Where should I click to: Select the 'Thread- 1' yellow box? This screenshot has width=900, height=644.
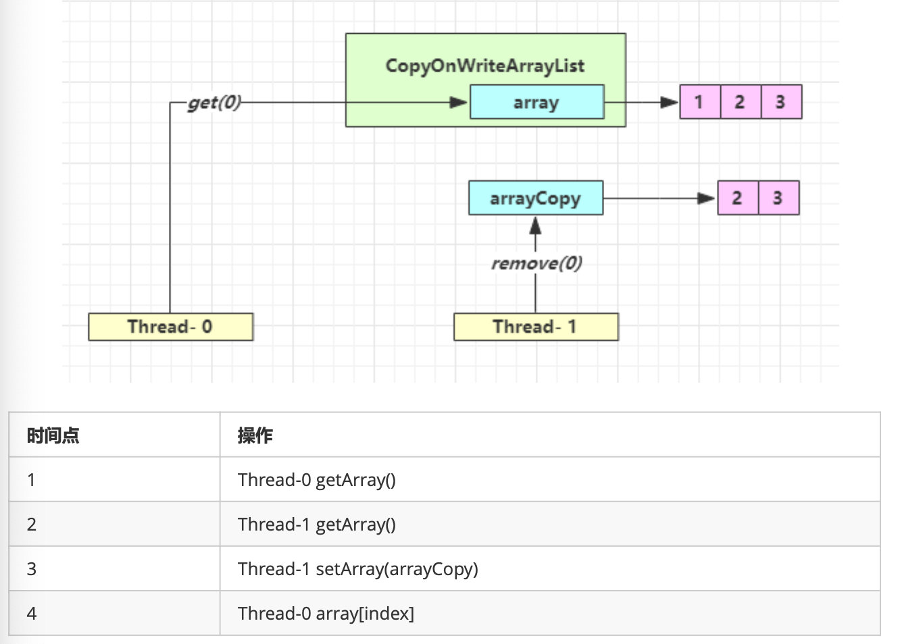[536, 327]
